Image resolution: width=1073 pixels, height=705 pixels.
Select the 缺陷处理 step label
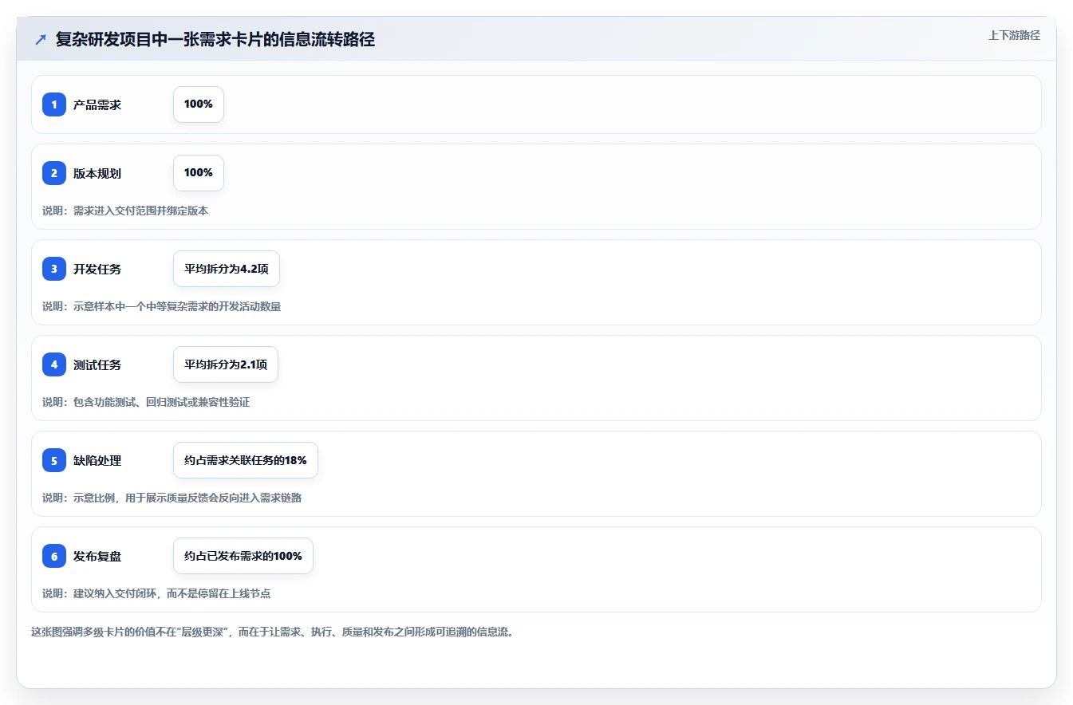[97, 460]
